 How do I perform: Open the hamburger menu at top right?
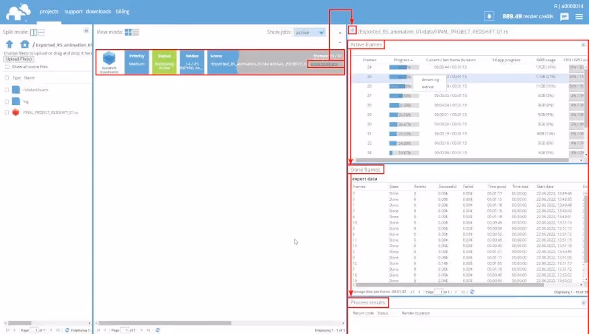[579, 17]
